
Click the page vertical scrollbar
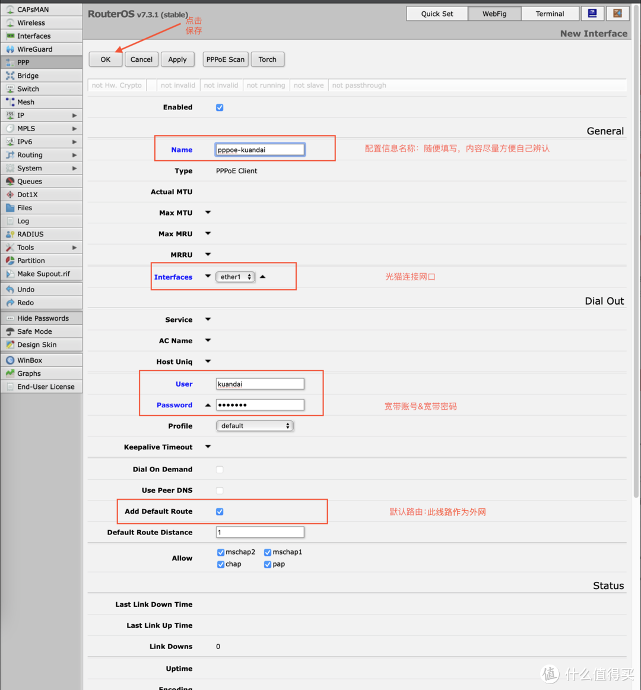[636, 251]
